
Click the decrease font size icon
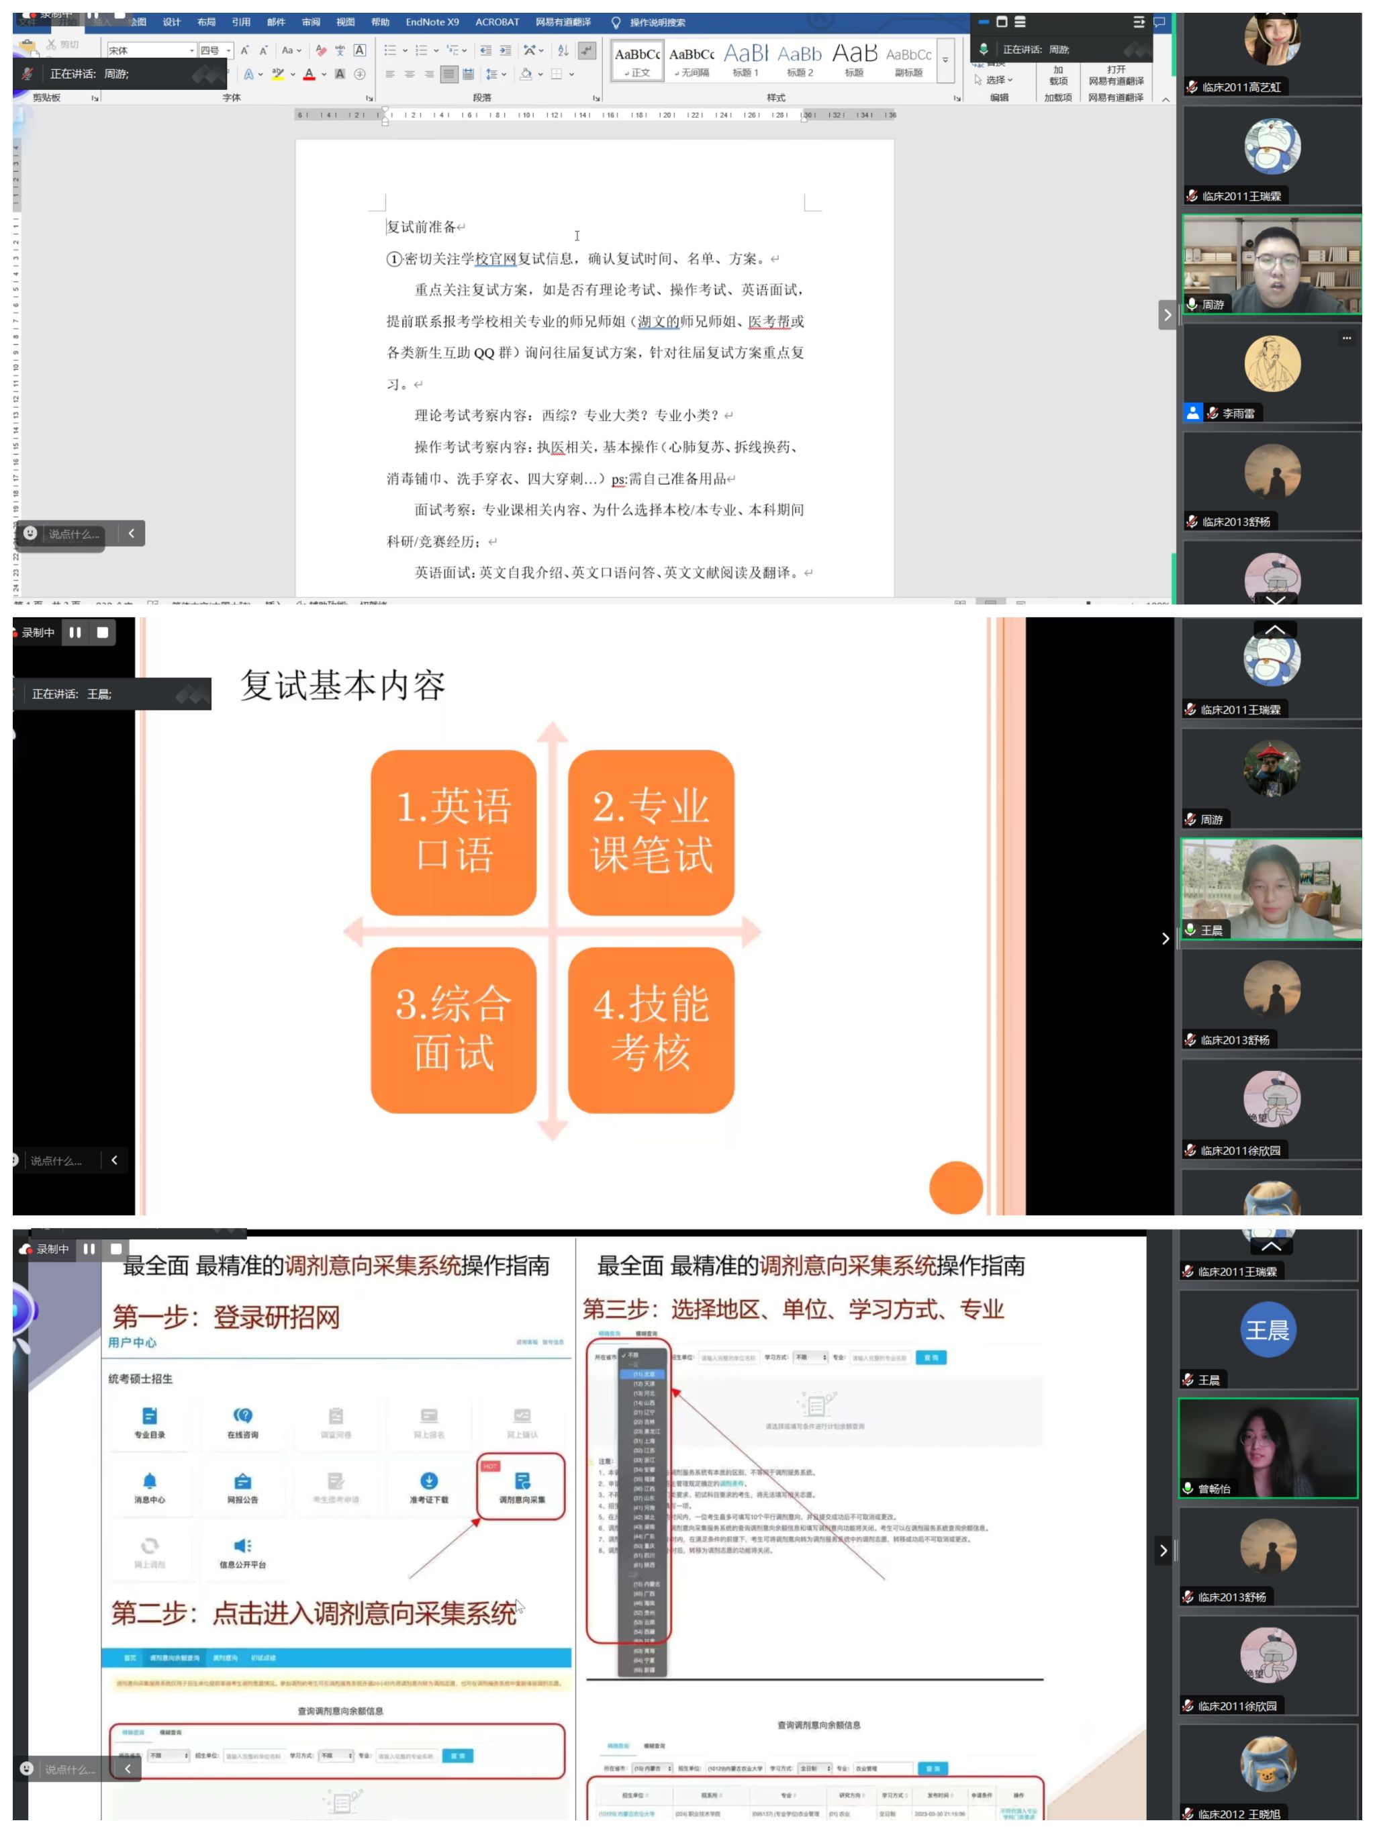264,50
